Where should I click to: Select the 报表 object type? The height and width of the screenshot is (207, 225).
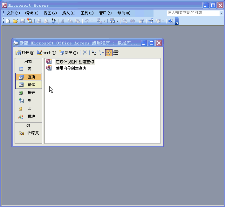[x=28, y=93]
